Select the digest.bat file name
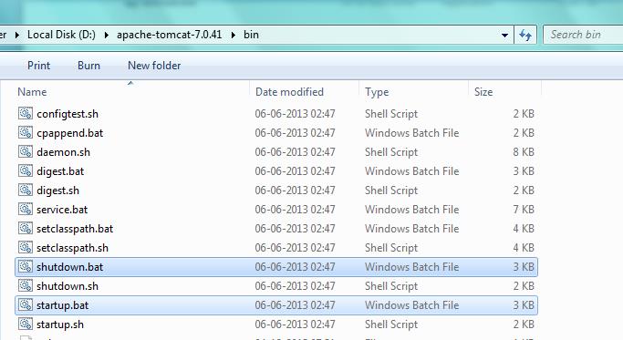 coord(60,171)
